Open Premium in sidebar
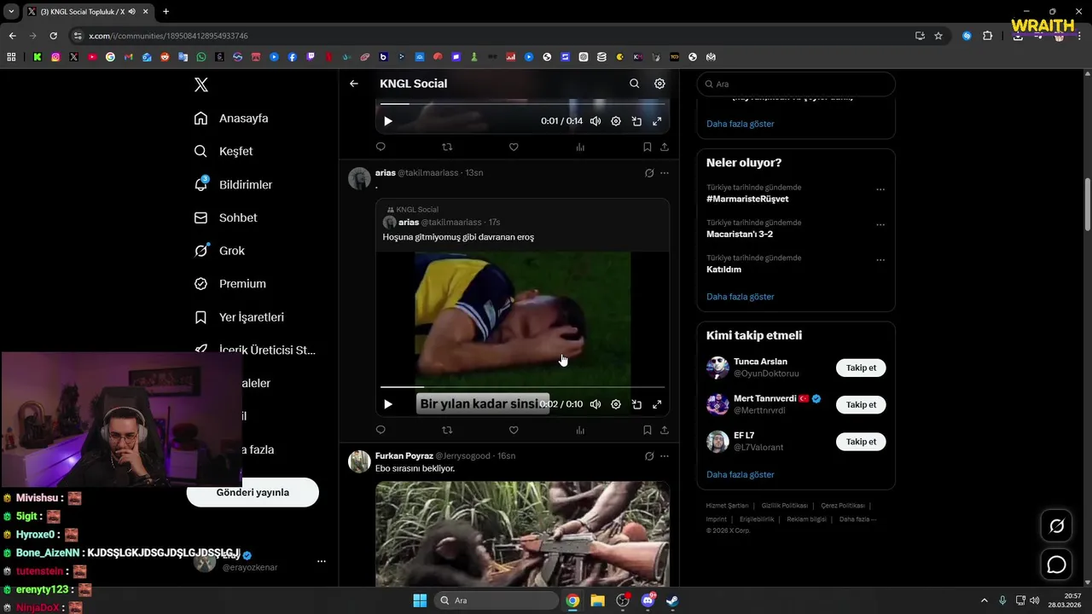 pyautogui.click(x=229, y=284)
